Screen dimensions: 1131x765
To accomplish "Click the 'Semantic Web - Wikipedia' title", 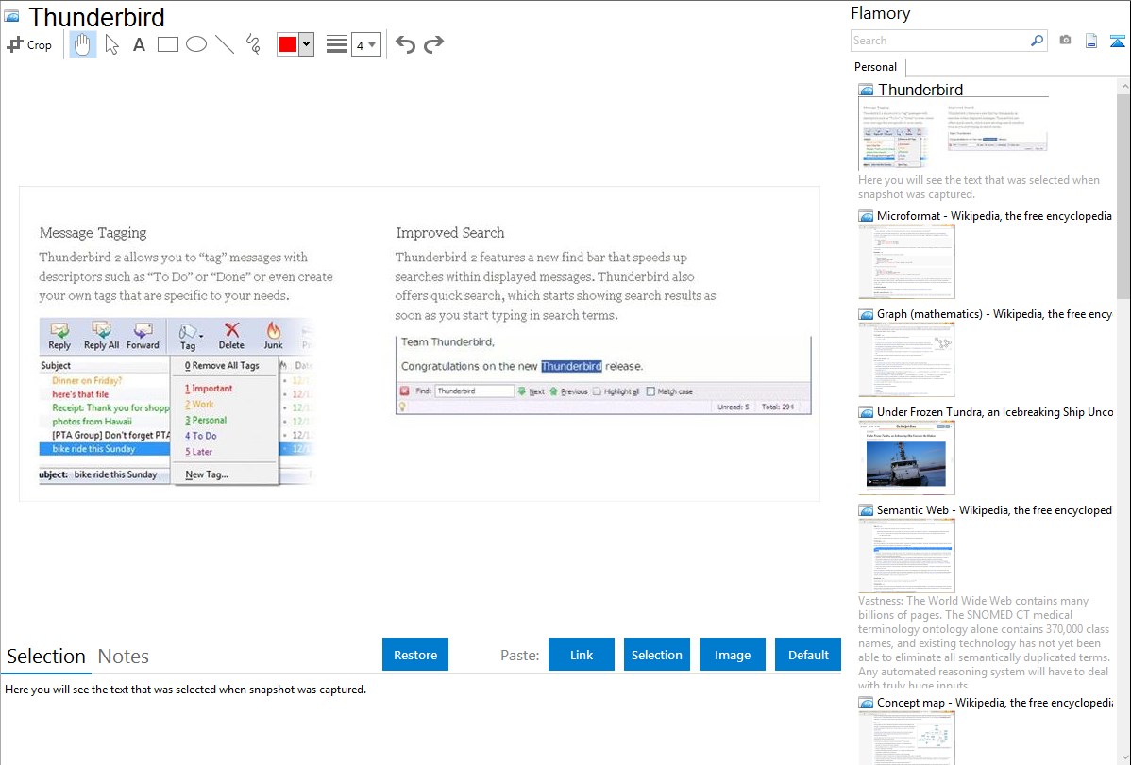I will point(994,509).
